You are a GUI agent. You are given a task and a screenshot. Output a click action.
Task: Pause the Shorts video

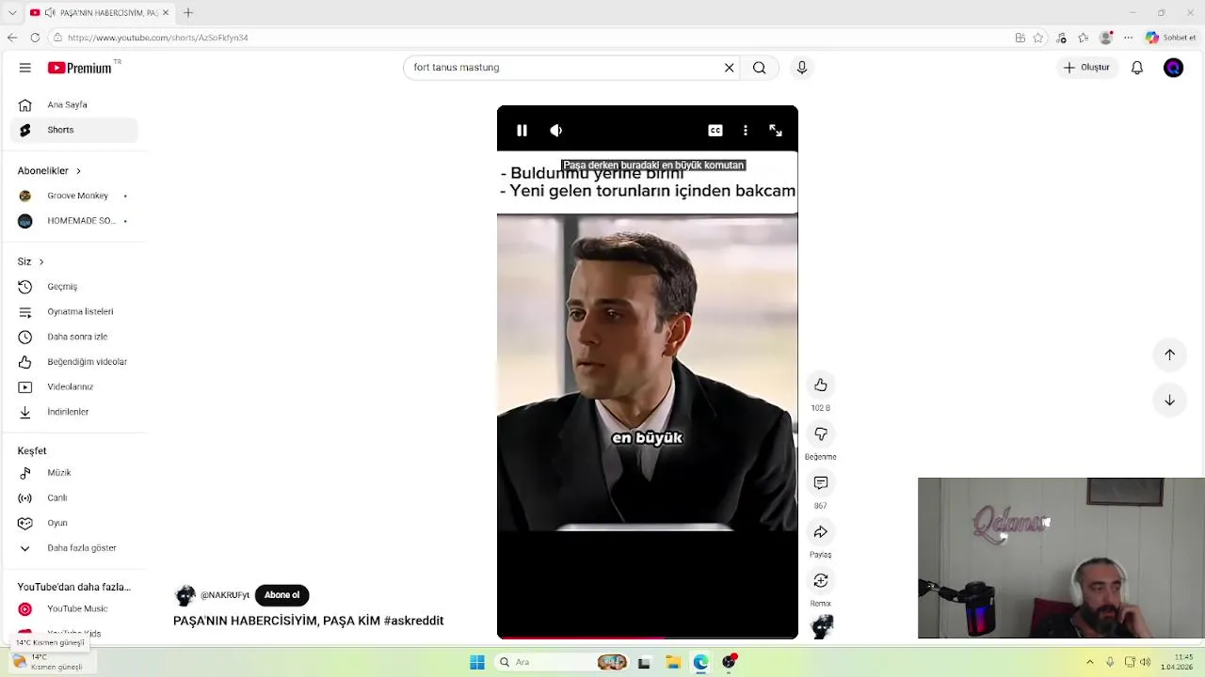[x=522, y=131]
